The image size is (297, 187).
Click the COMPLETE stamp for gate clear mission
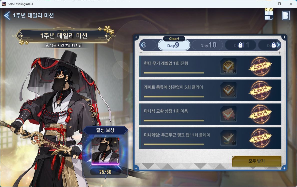click(260, 90)
